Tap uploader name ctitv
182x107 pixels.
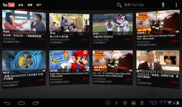138,80
